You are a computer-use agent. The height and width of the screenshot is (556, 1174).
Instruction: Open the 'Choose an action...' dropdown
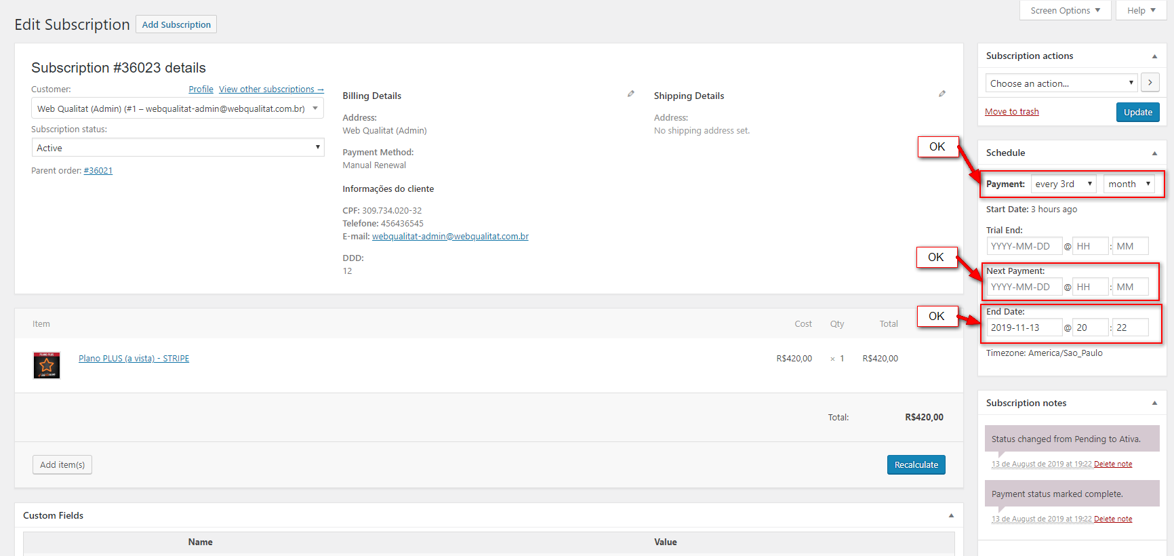coord(1061,83)
